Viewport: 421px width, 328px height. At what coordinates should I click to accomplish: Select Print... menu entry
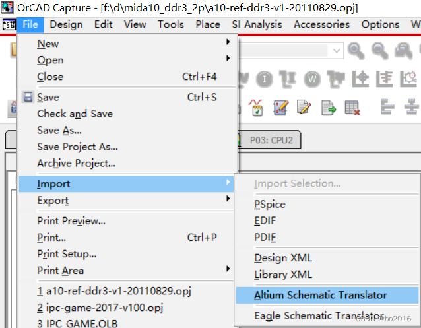click(126, 237)
